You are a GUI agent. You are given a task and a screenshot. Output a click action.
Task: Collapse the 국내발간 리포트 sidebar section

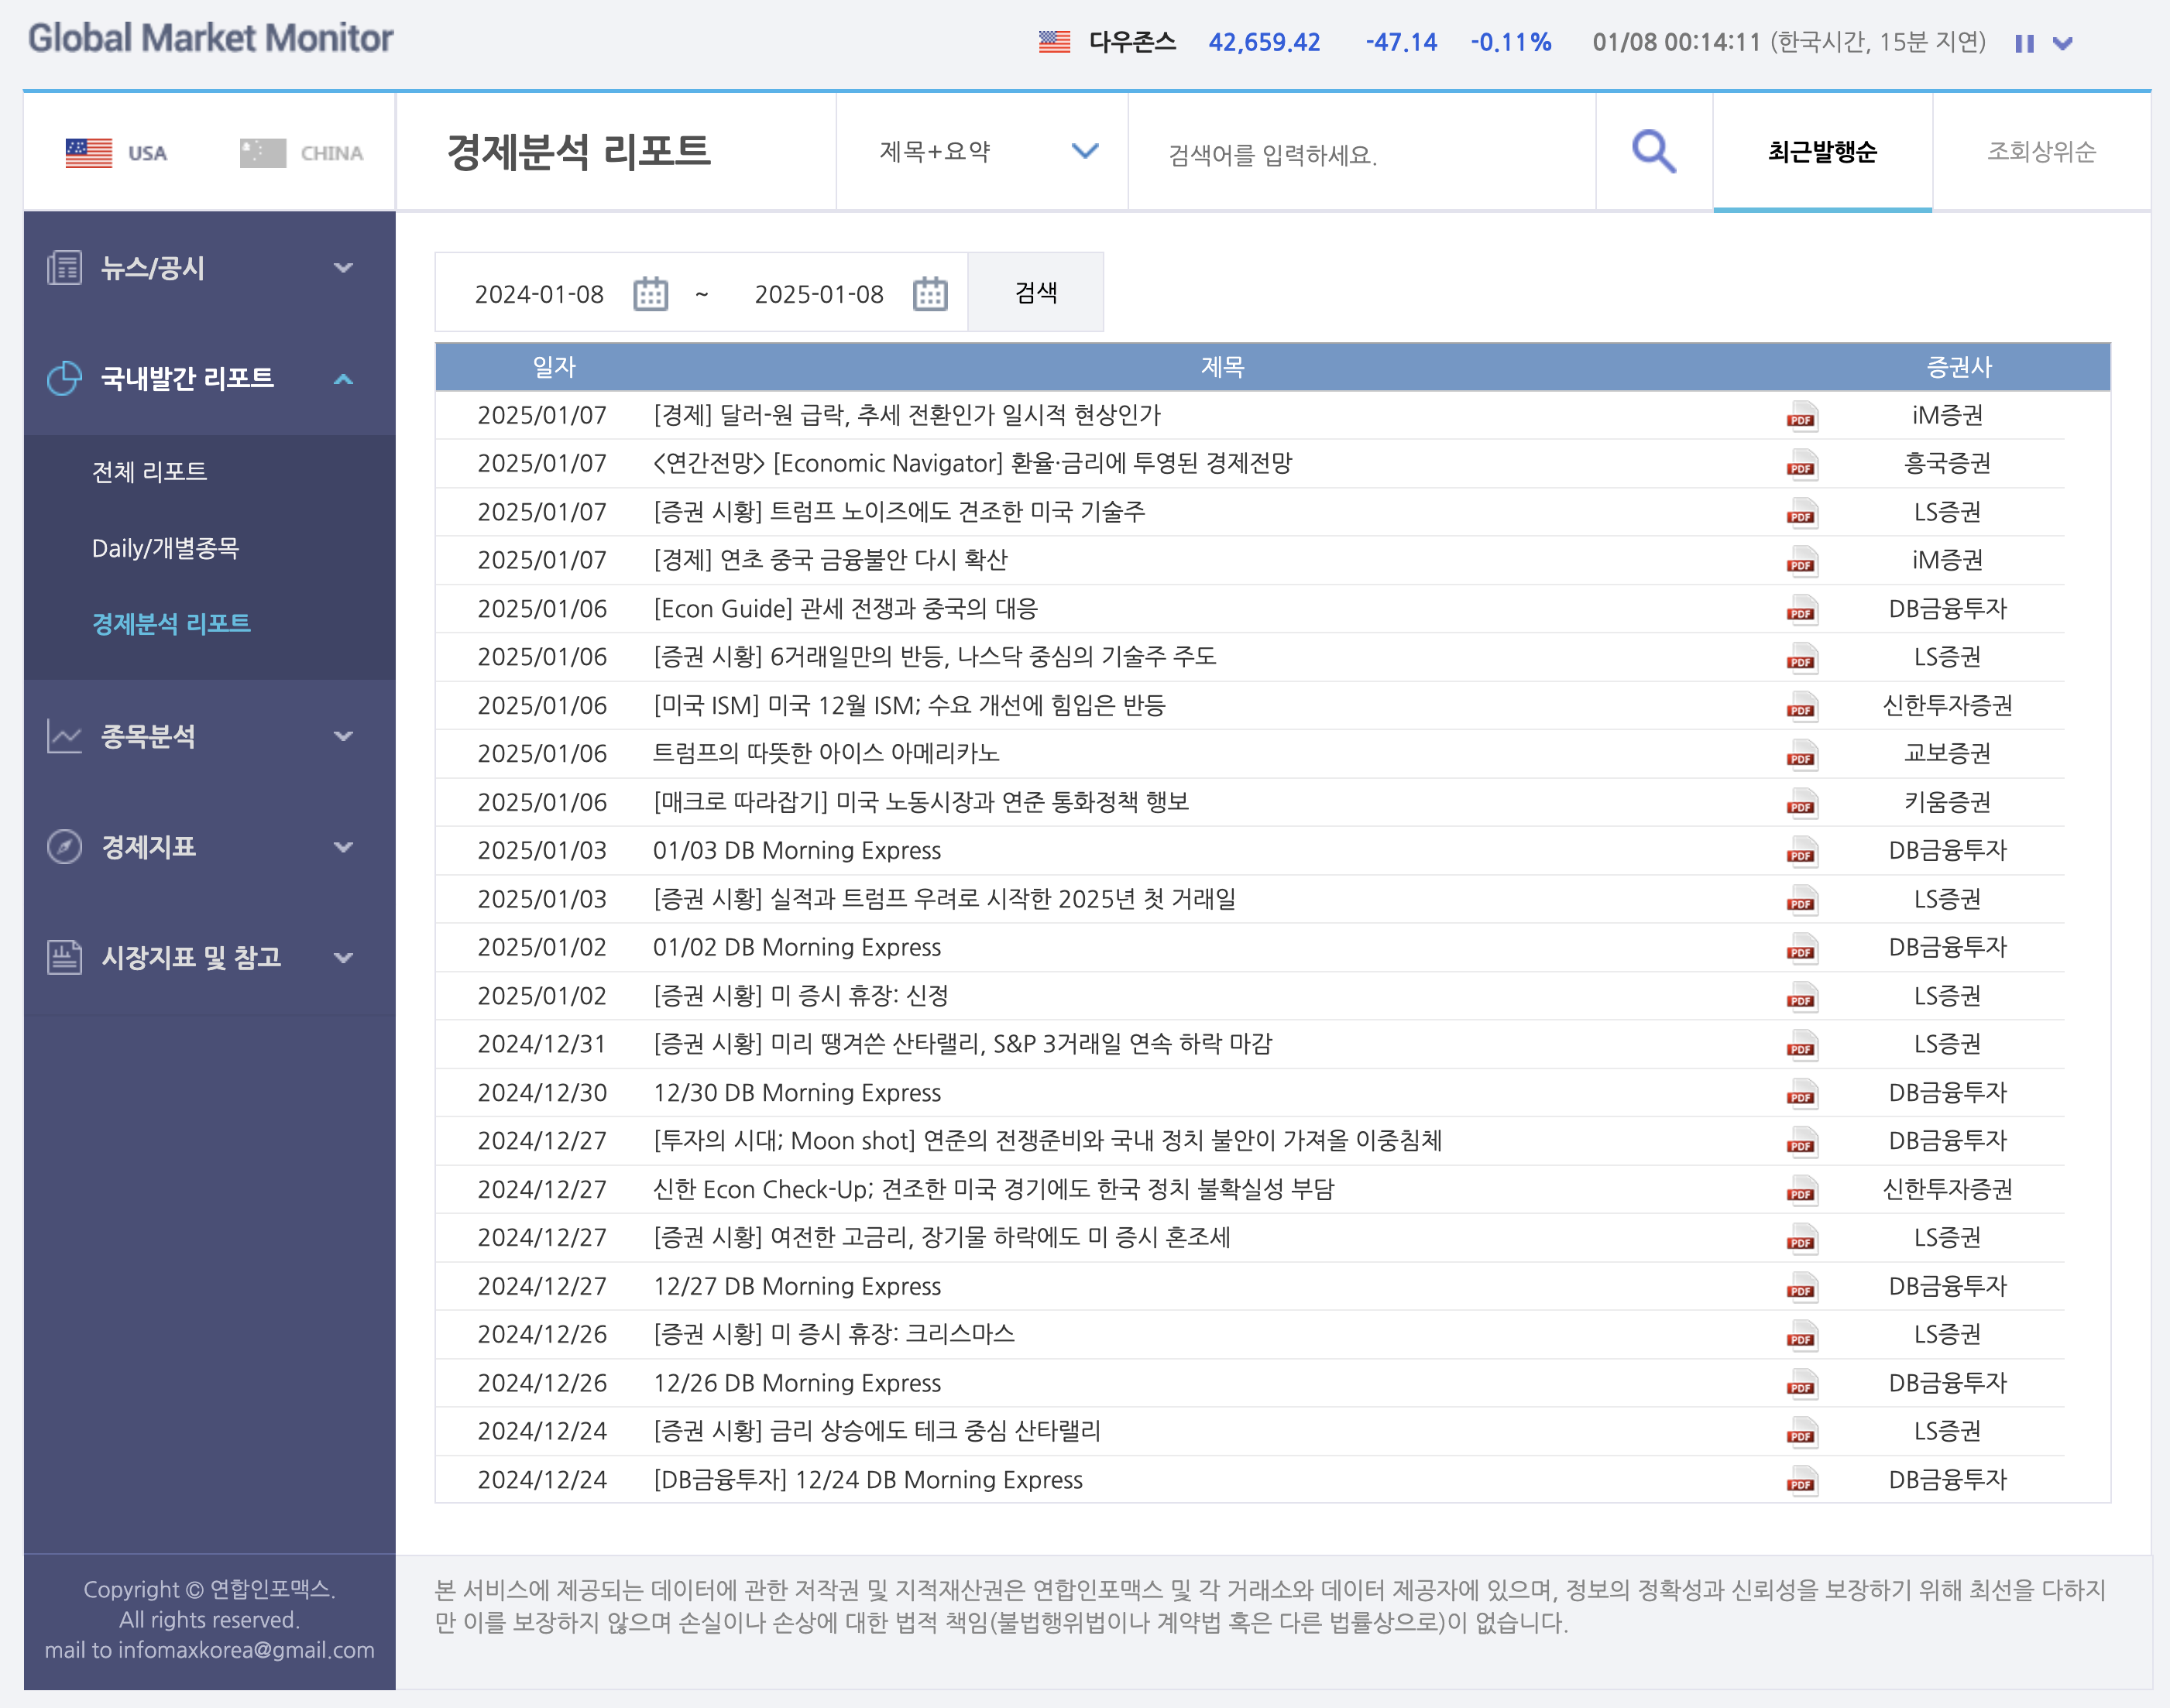pos(209,378)
